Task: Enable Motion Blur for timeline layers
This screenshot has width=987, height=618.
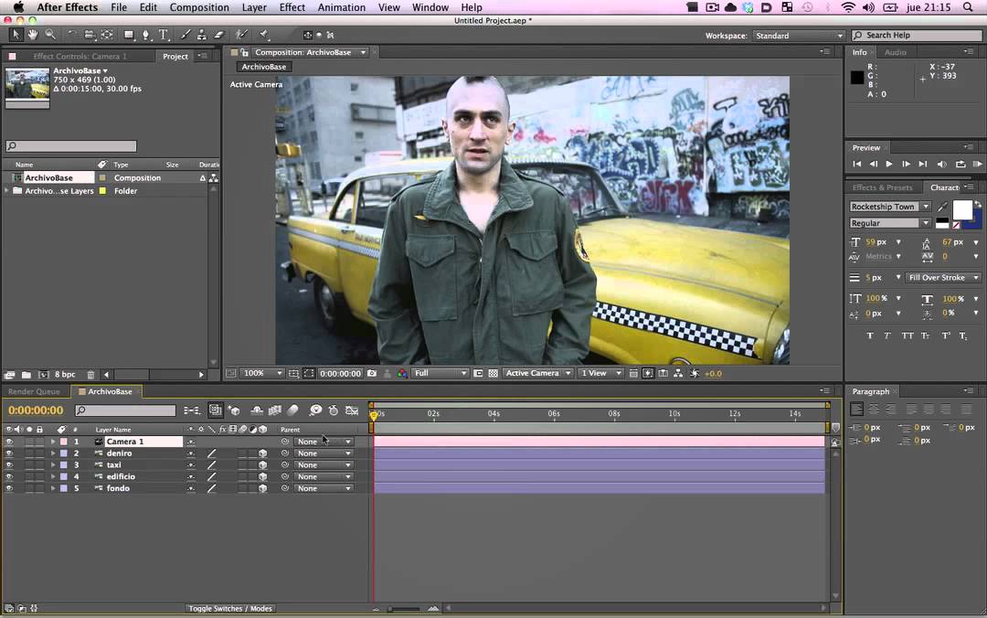Action: point(292,410)
